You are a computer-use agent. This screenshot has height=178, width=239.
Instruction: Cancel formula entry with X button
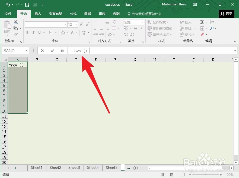click(43, 51)
